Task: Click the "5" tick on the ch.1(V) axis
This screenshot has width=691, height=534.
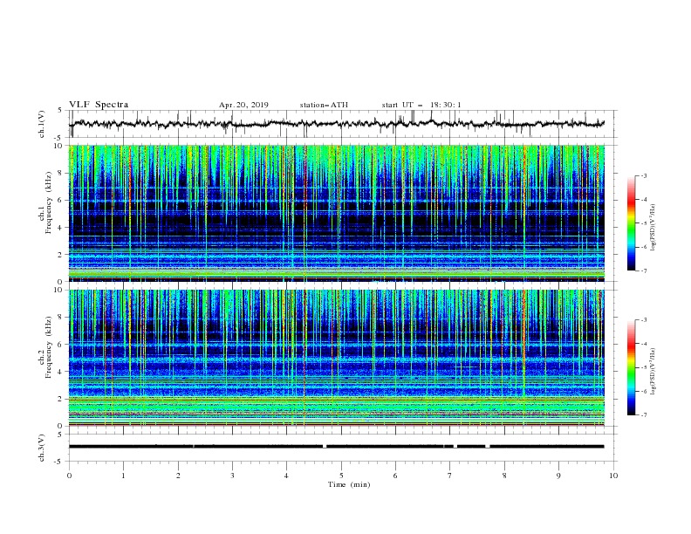Action: pyautogui.click(x=61, y=110)
